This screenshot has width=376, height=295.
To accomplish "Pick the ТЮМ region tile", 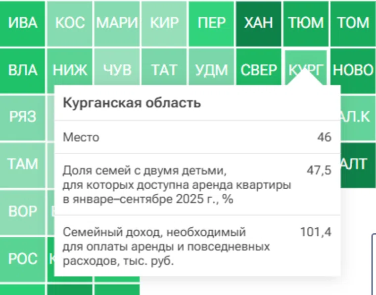I will (x=305, y=23).
